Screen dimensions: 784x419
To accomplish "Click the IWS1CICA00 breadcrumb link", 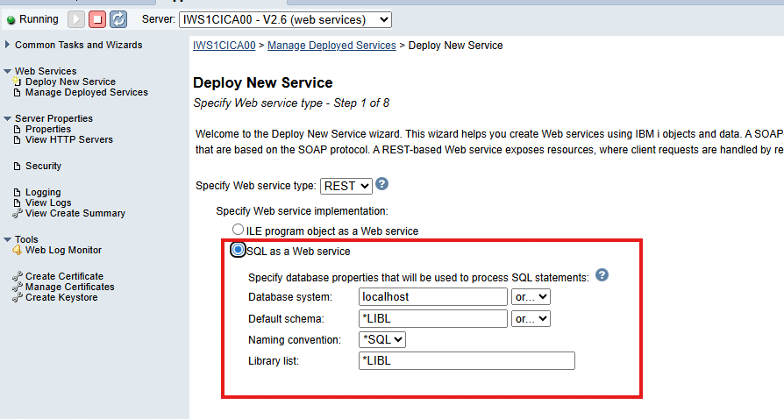I will click(224, 46).
